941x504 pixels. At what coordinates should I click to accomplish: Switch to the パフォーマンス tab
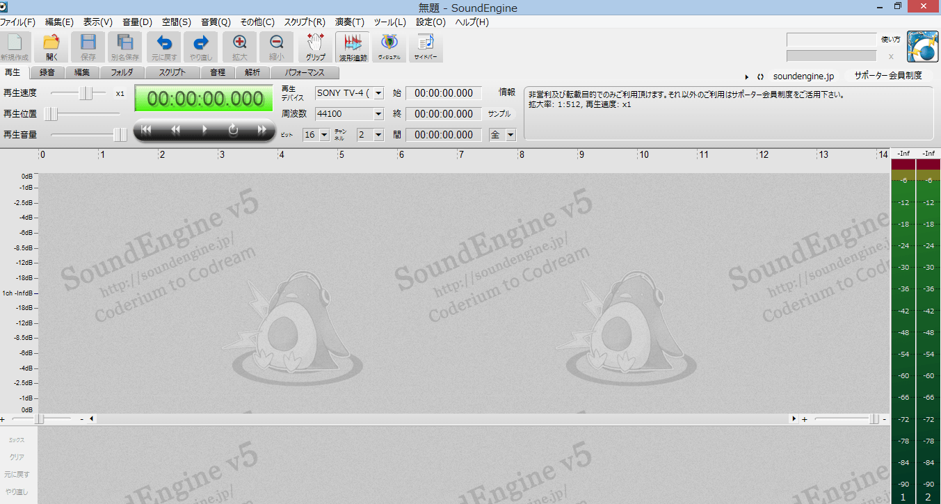305,72
